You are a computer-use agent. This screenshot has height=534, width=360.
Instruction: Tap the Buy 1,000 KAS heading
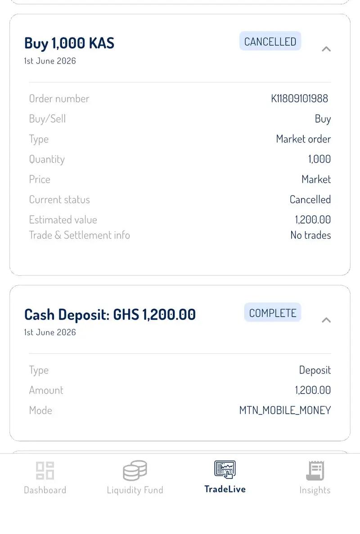69,43
